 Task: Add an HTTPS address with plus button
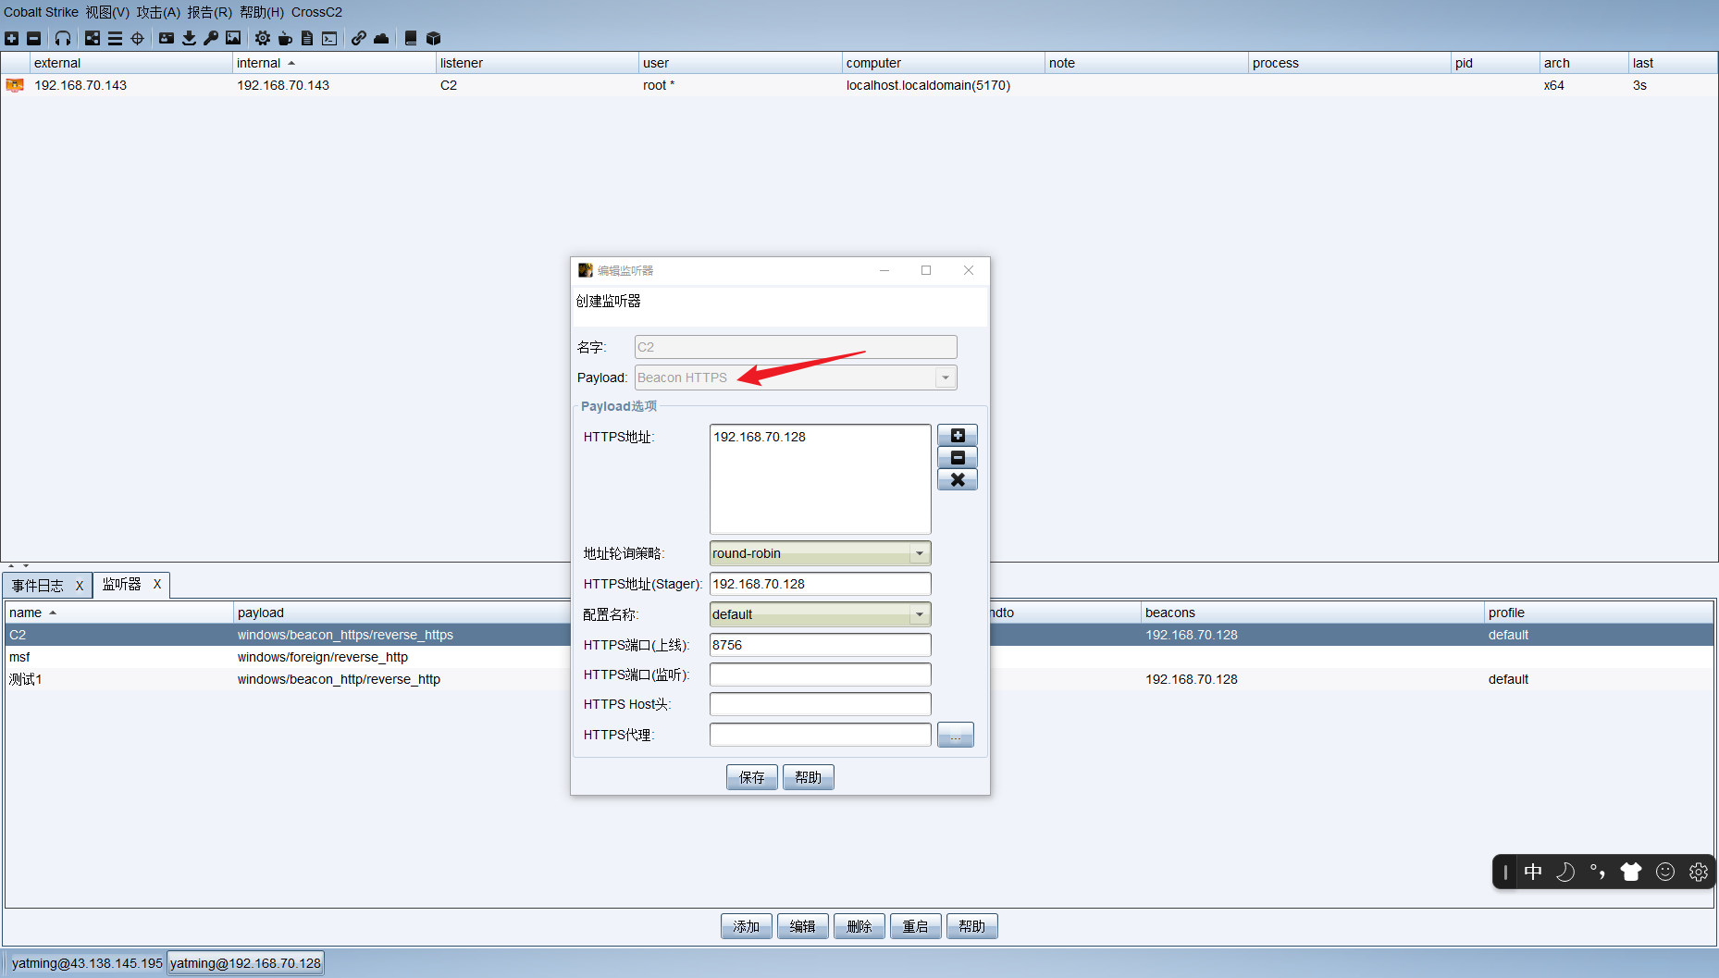[958, 436]
